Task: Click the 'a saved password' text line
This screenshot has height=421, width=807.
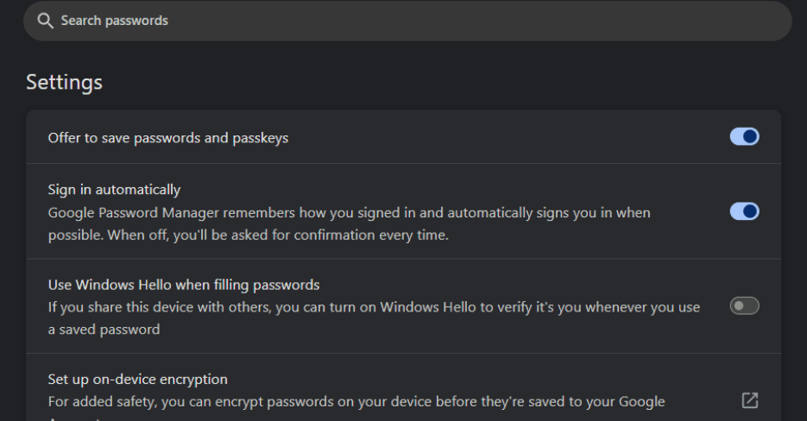Action: tap(104, 330)
